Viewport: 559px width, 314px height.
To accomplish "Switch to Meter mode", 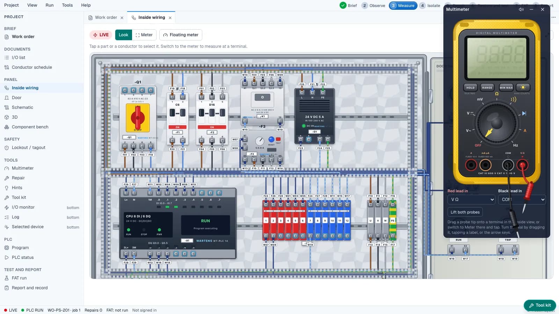I will pyautogui.click(x=144, y=35).
